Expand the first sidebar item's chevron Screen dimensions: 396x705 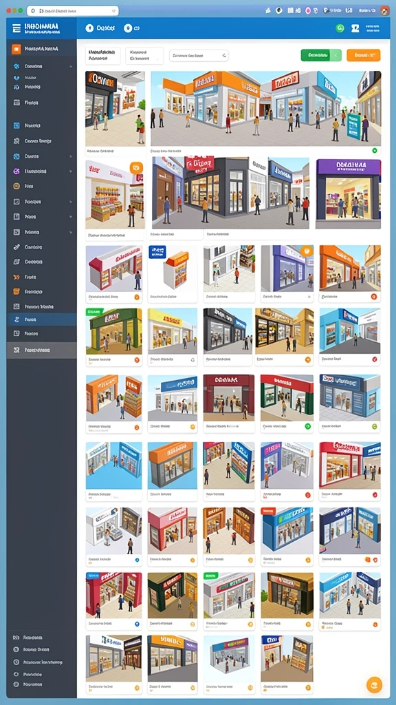71,67
